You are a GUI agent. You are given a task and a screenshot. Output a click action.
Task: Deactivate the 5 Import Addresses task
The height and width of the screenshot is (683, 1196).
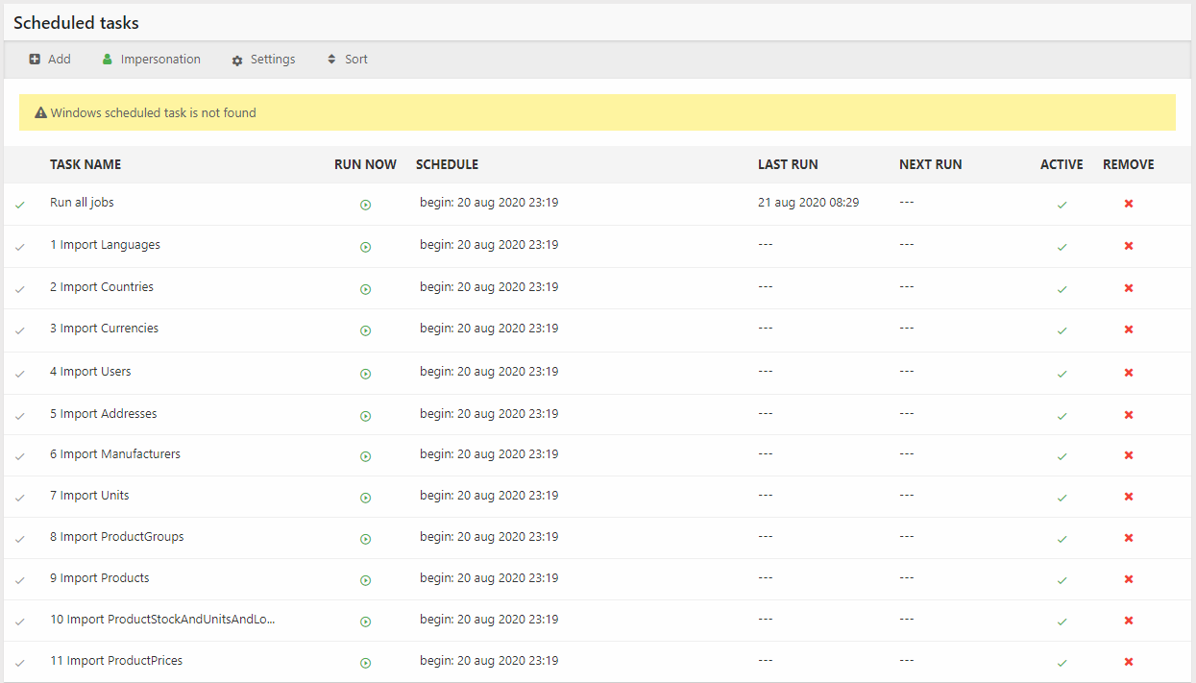1062,416
